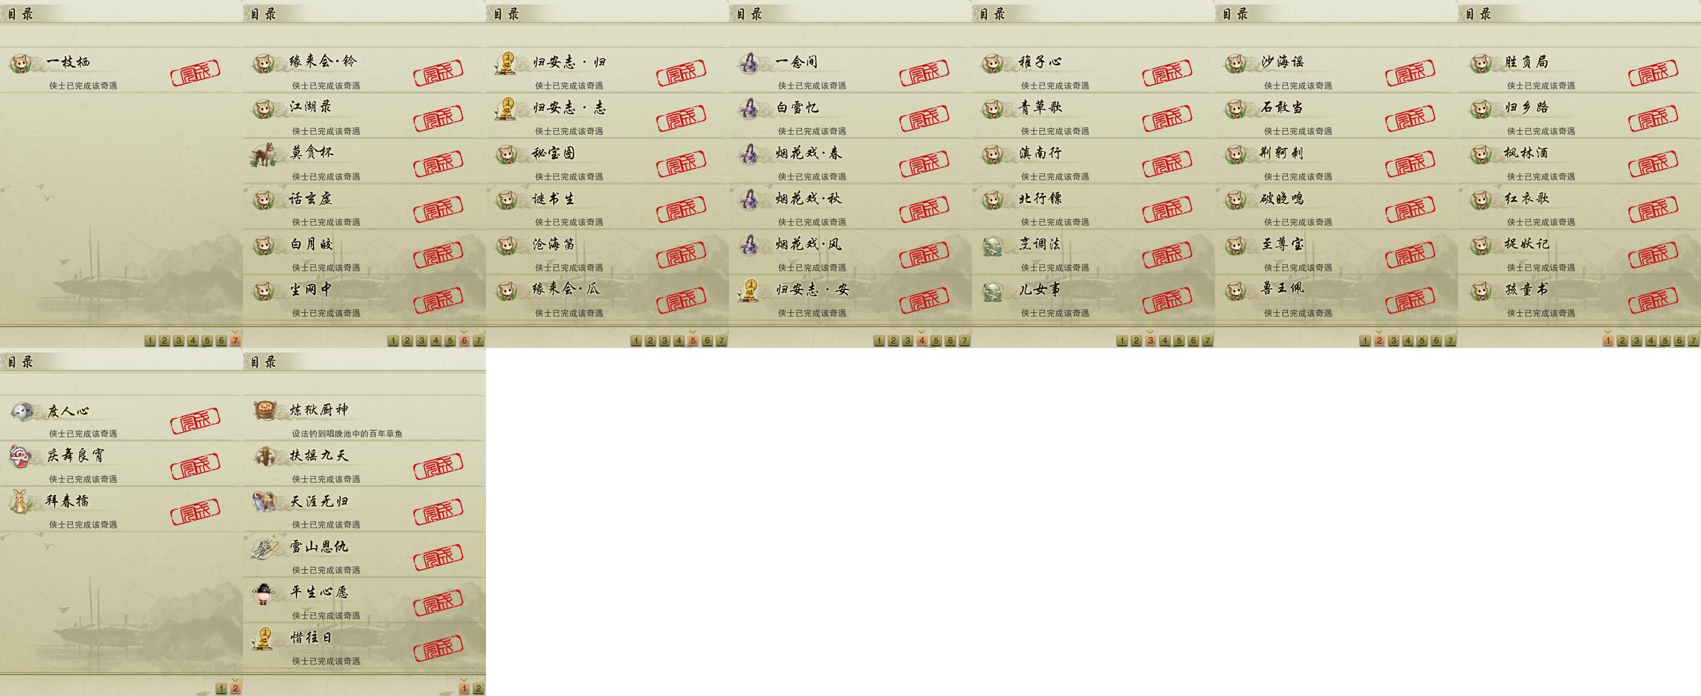Open the 一枝栖 entry title
The image size is (1701, 696).
[x=69, y=62]
